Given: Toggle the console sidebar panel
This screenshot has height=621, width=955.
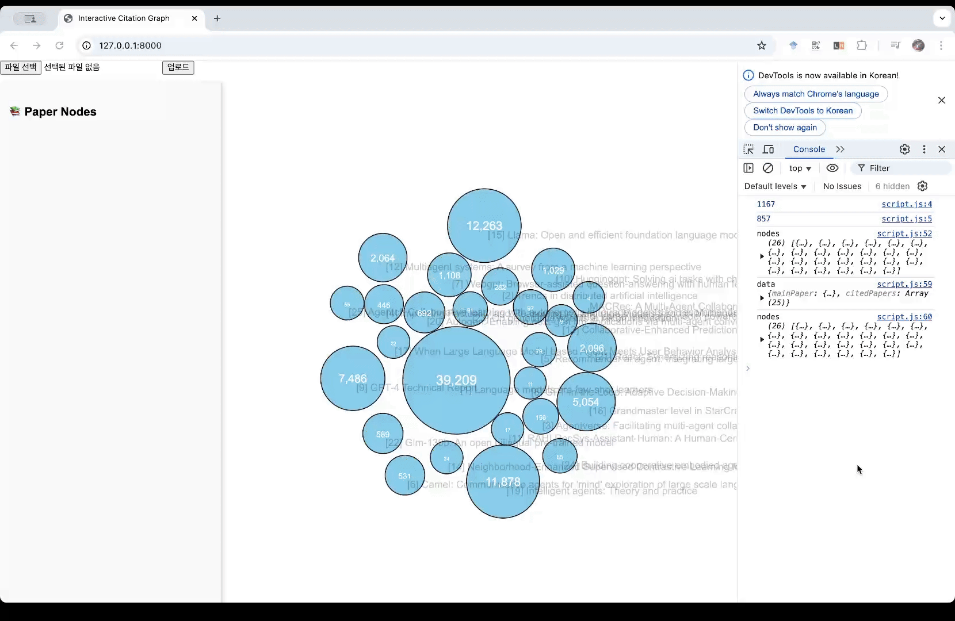Looking at the screenshot, I should click(748, 168).
